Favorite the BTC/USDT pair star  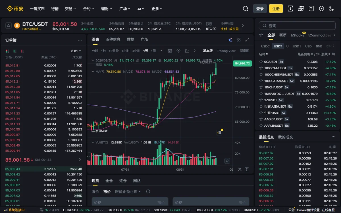pos(9,26)
